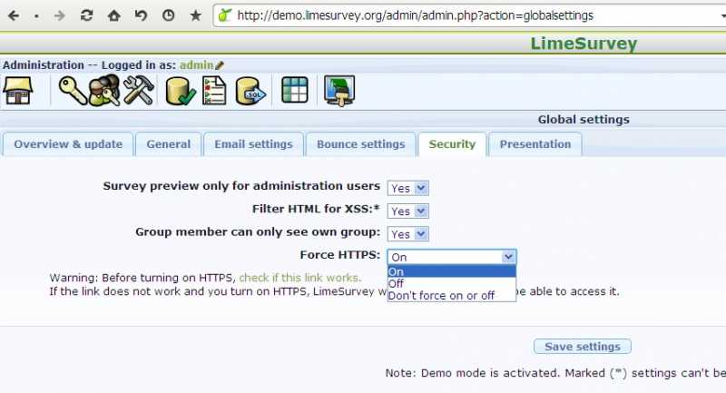
Task: Click the browser Forward arrow
Action: coord(59,15)
